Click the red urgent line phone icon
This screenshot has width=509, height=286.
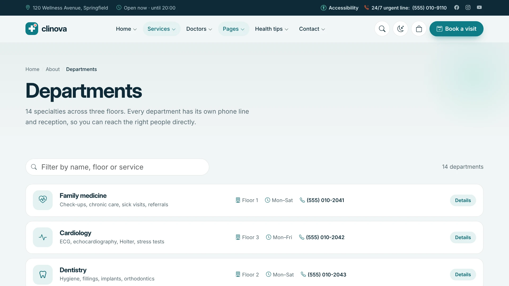366,7
